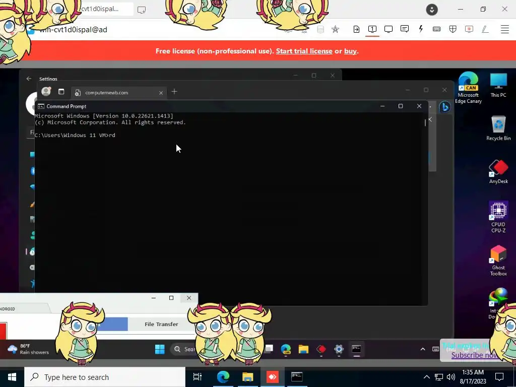Viewport: 516px width, 387px height.
Task: Open AnyDesk main menu hamburger icon
Action: point(504,29)
